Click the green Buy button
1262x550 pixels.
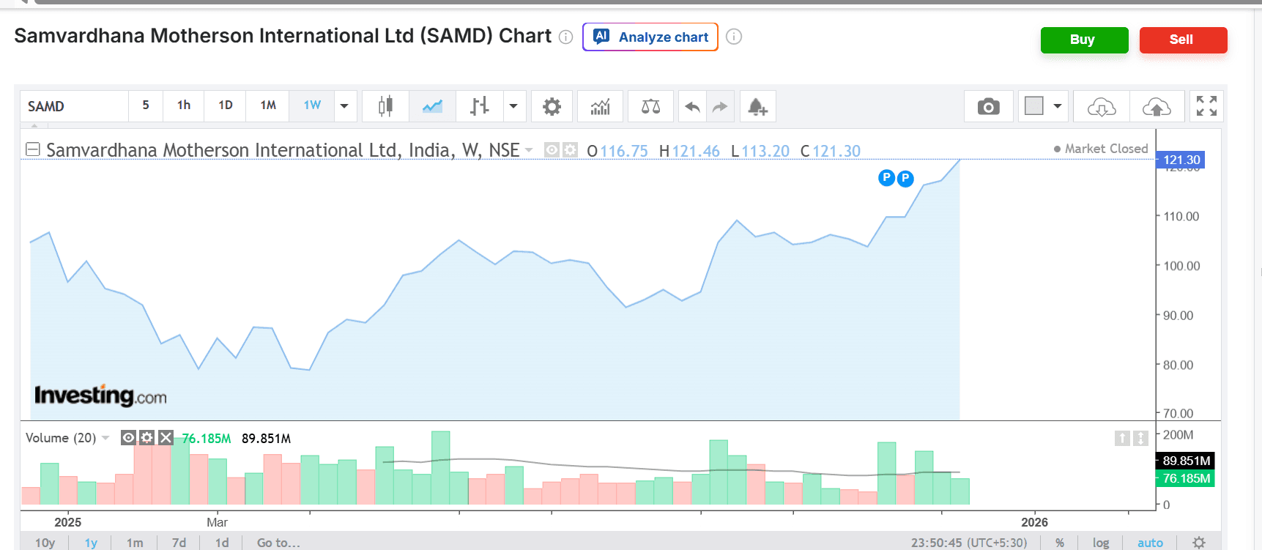click(x=1084, y=40)
